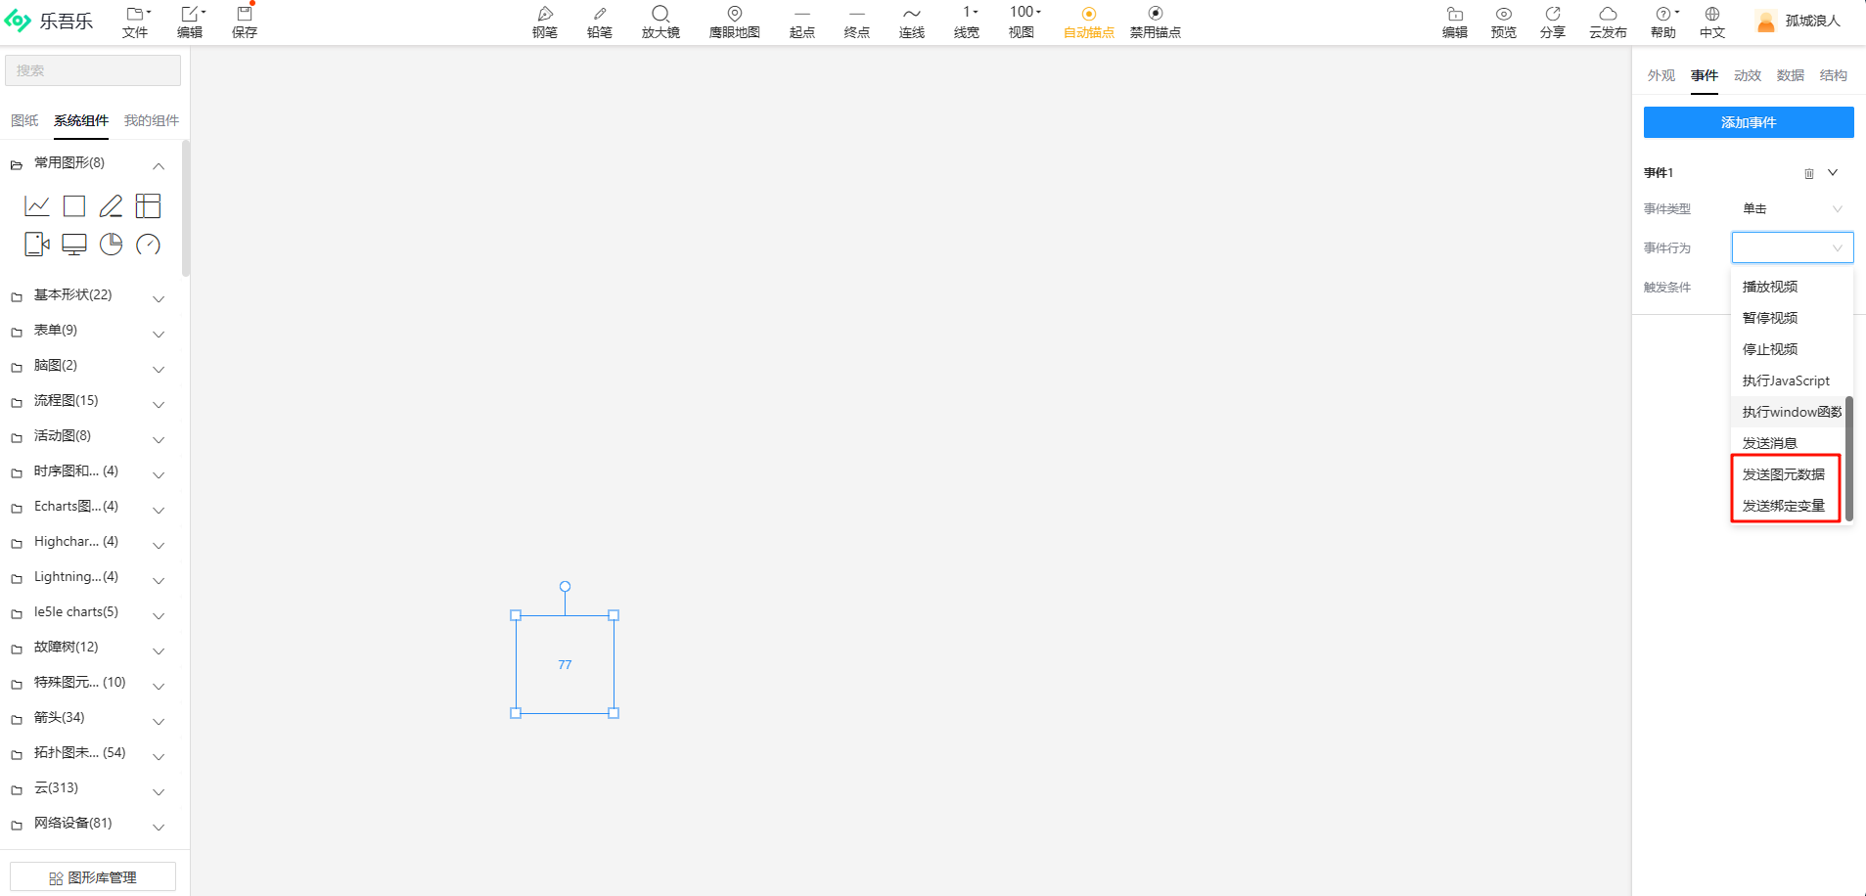Select the Pen (钢笔) tool
Image resolution: width=1866 pixels, height=896 pixels.
point(545,21)
